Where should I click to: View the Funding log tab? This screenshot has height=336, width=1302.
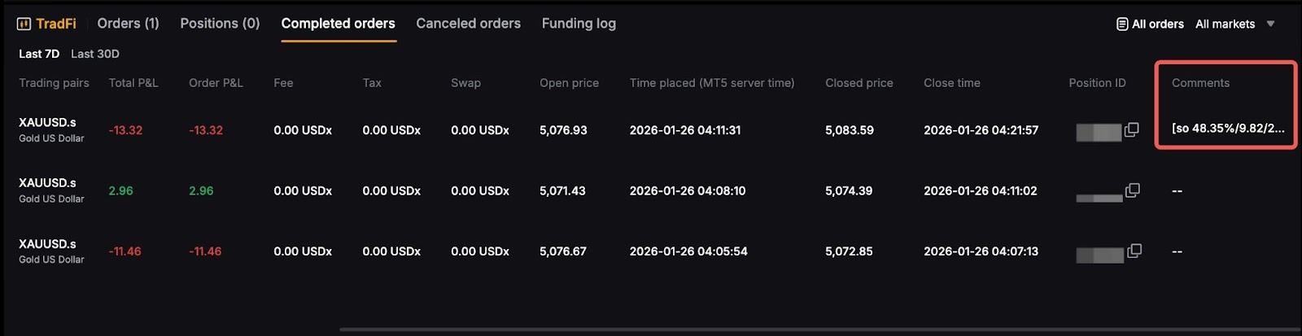coord(579,24)
